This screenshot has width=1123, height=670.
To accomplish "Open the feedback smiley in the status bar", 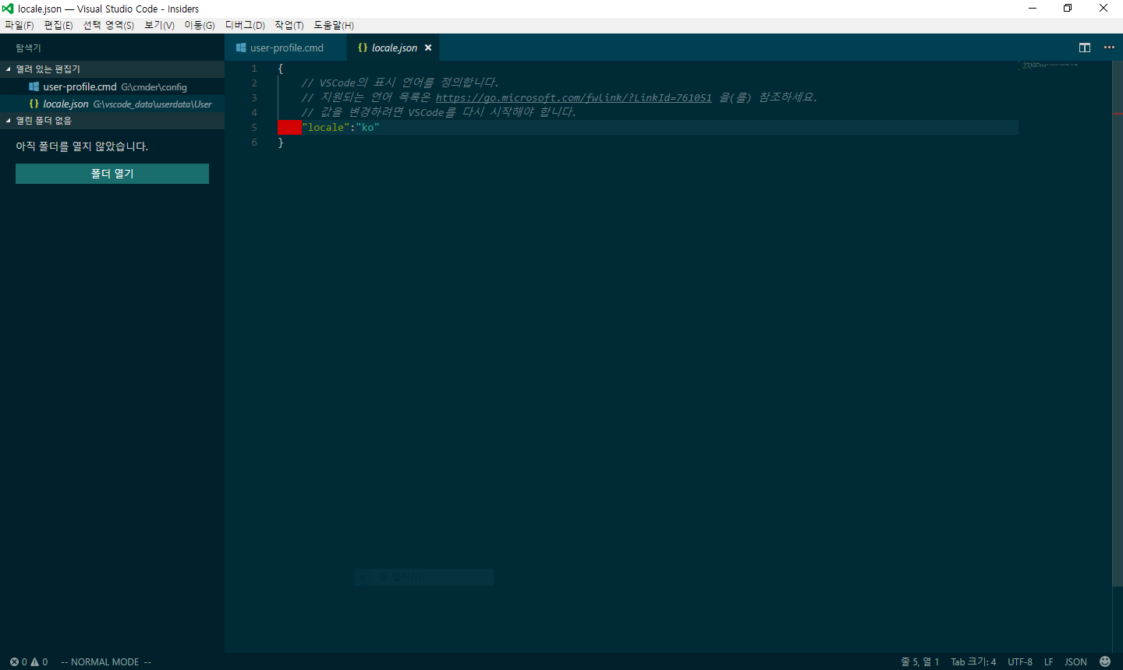I will 1105,661.
